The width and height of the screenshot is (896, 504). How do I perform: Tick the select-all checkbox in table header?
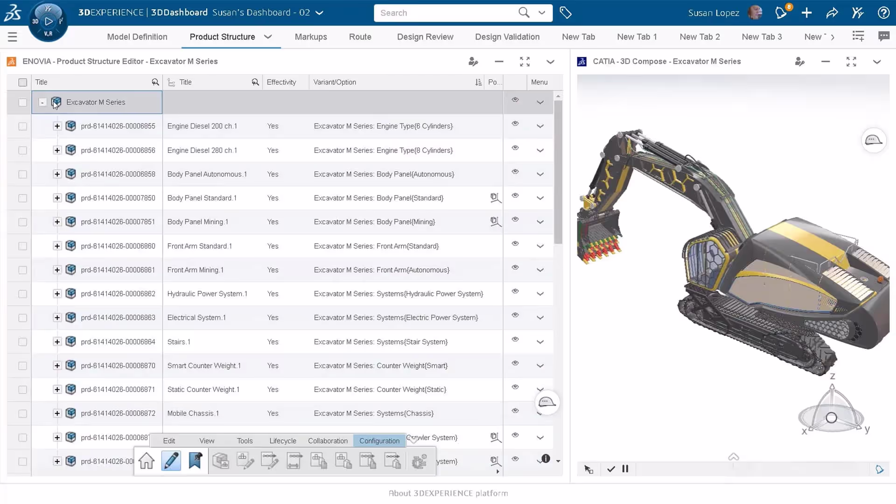pos(22,83)
